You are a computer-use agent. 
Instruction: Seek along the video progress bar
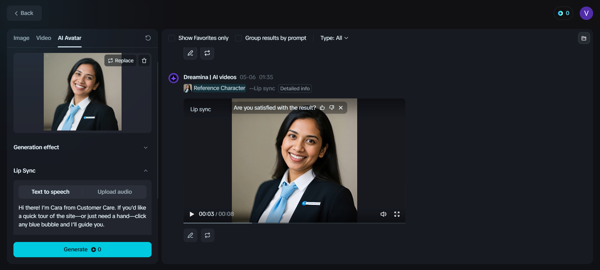[294, 223]
